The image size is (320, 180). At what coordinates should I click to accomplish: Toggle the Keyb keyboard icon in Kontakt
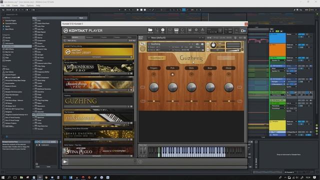click(x=176, y=30)
